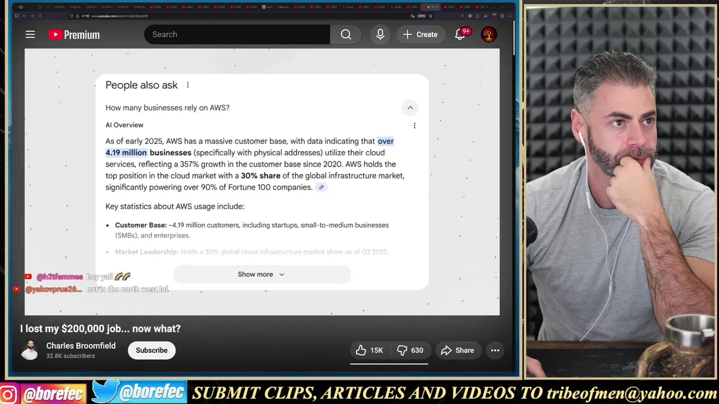Open the browser downloads arrow icon
The image size is (719, 404).
[462, 16]
